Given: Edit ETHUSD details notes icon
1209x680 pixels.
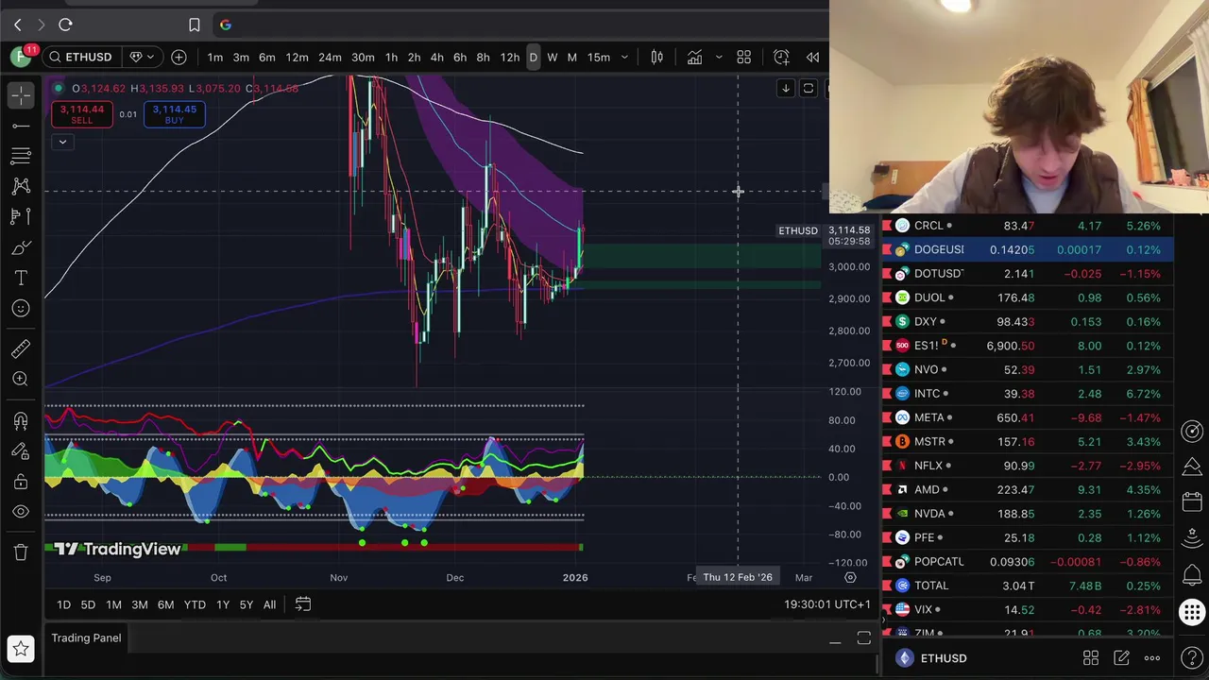Looking at the screenshot, I should [1121, 658].
